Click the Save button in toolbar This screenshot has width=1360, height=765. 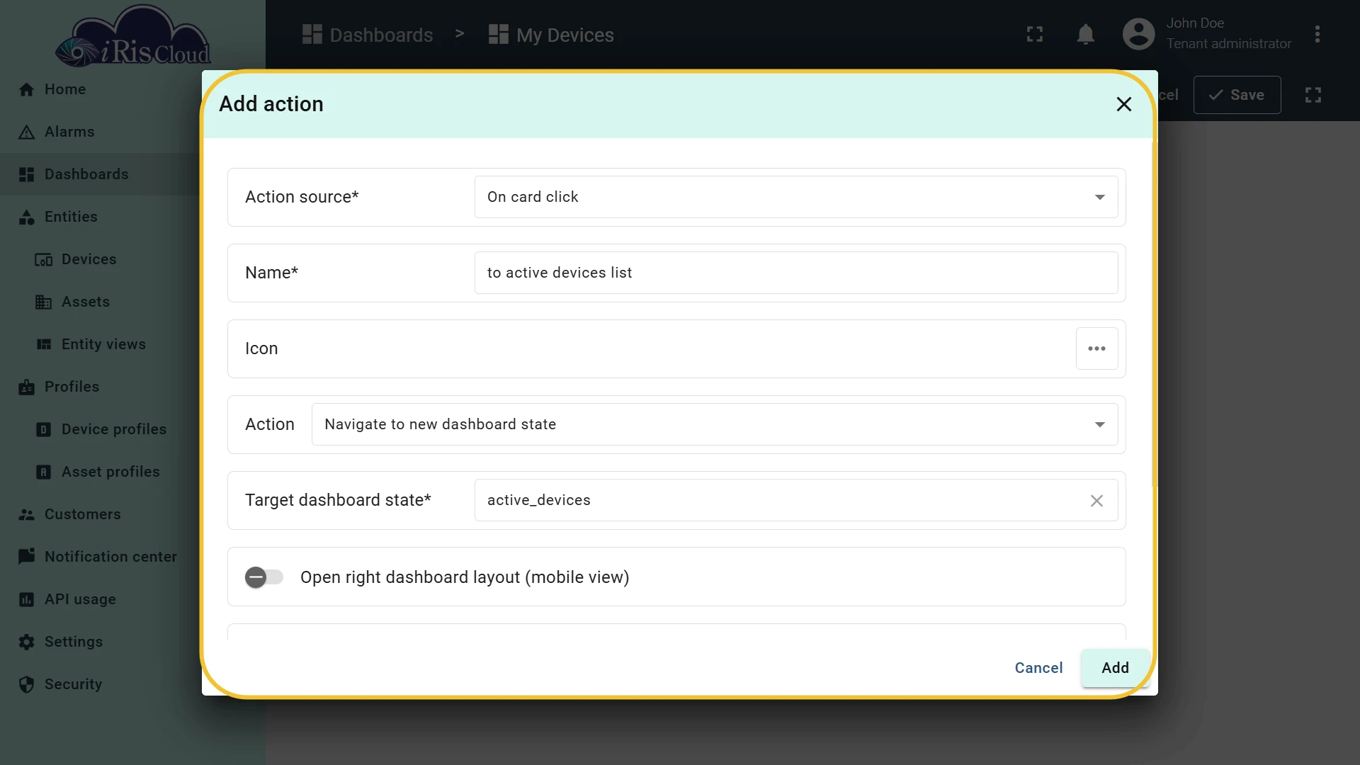(1237, 95)
